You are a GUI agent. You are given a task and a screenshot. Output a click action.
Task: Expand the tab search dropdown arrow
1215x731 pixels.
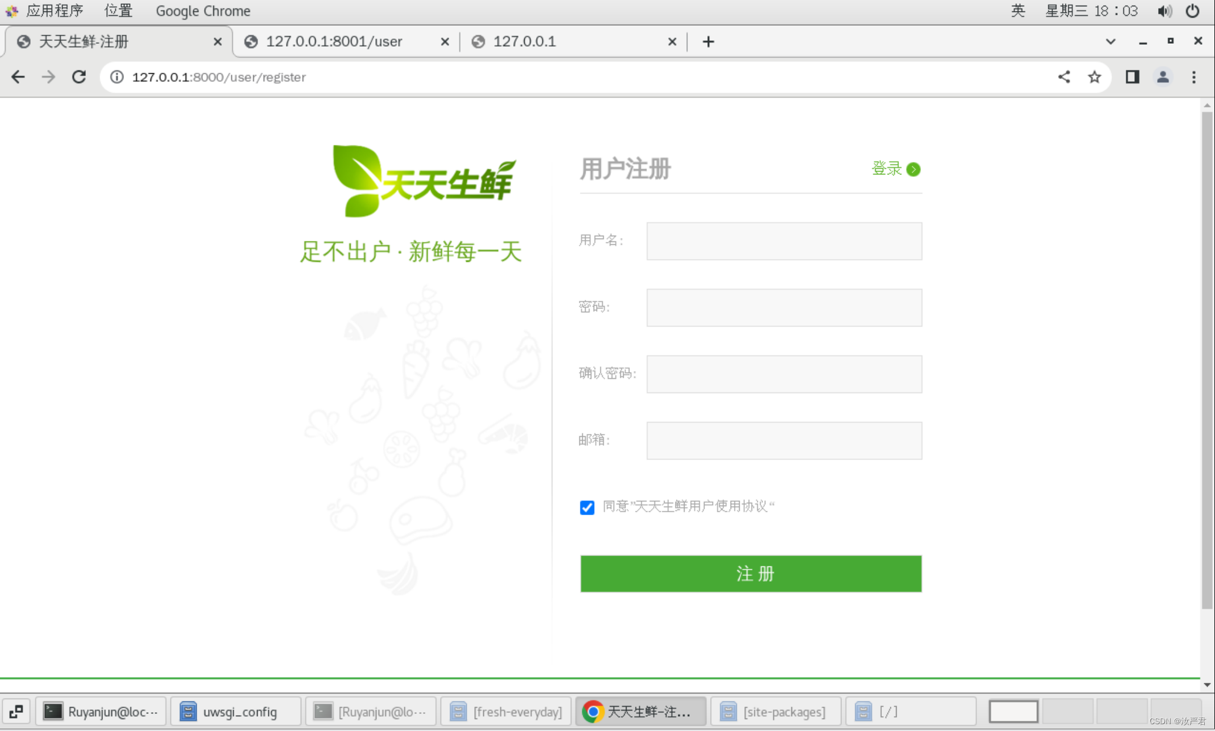[1110, 41]
